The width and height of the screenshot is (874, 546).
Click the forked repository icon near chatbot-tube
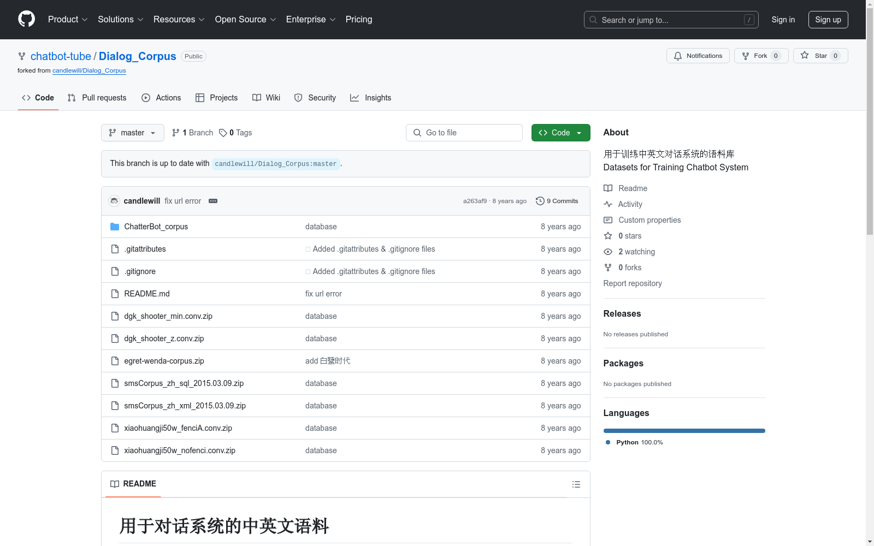(22, 56)
